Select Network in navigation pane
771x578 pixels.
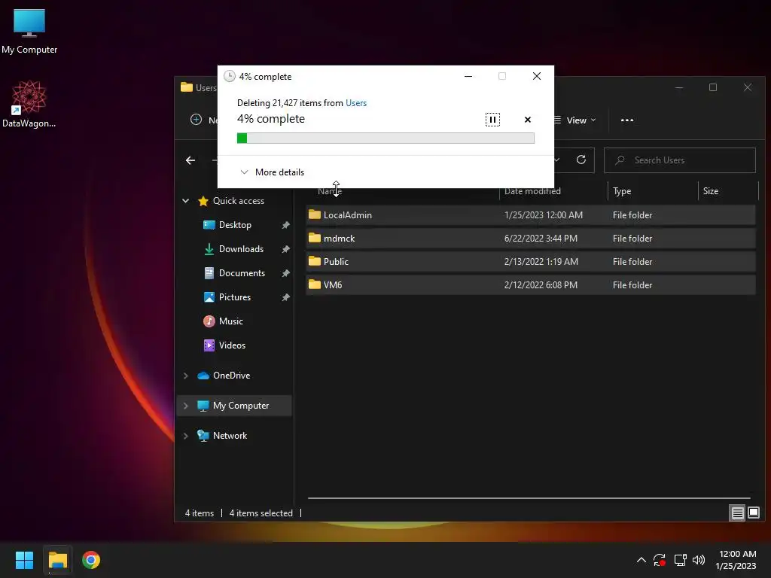[230, 436]
